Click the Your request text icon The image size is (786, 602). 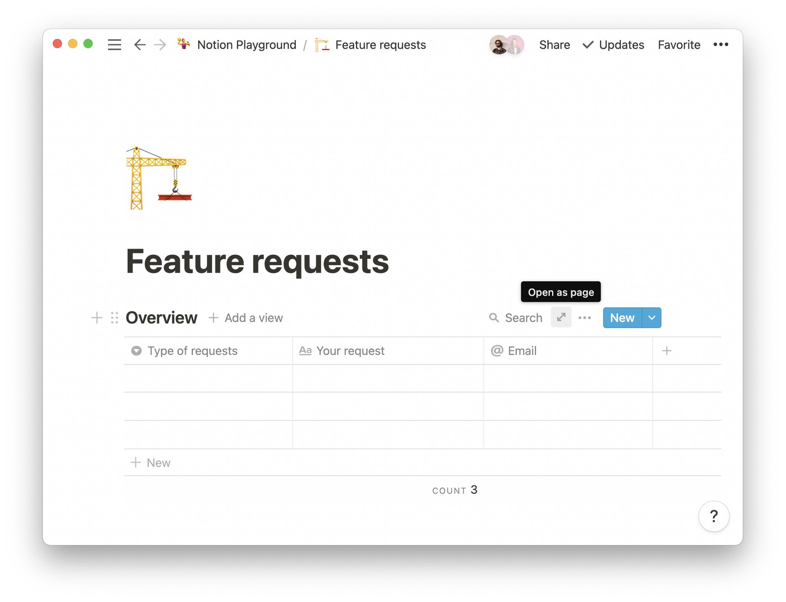[306, 351]
